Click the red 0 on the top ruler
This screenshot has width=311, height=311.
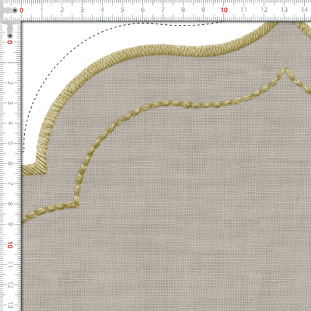click(21, 10)
